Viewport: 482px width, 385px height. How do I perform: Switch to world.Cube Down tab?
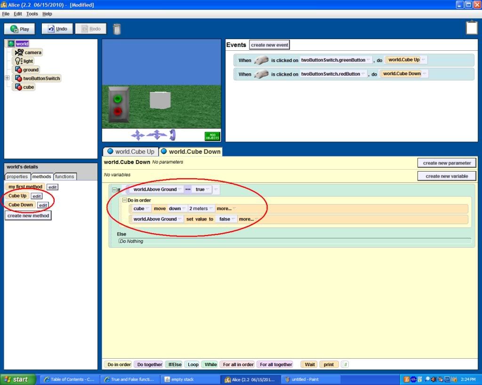click(x=191, y=152)
